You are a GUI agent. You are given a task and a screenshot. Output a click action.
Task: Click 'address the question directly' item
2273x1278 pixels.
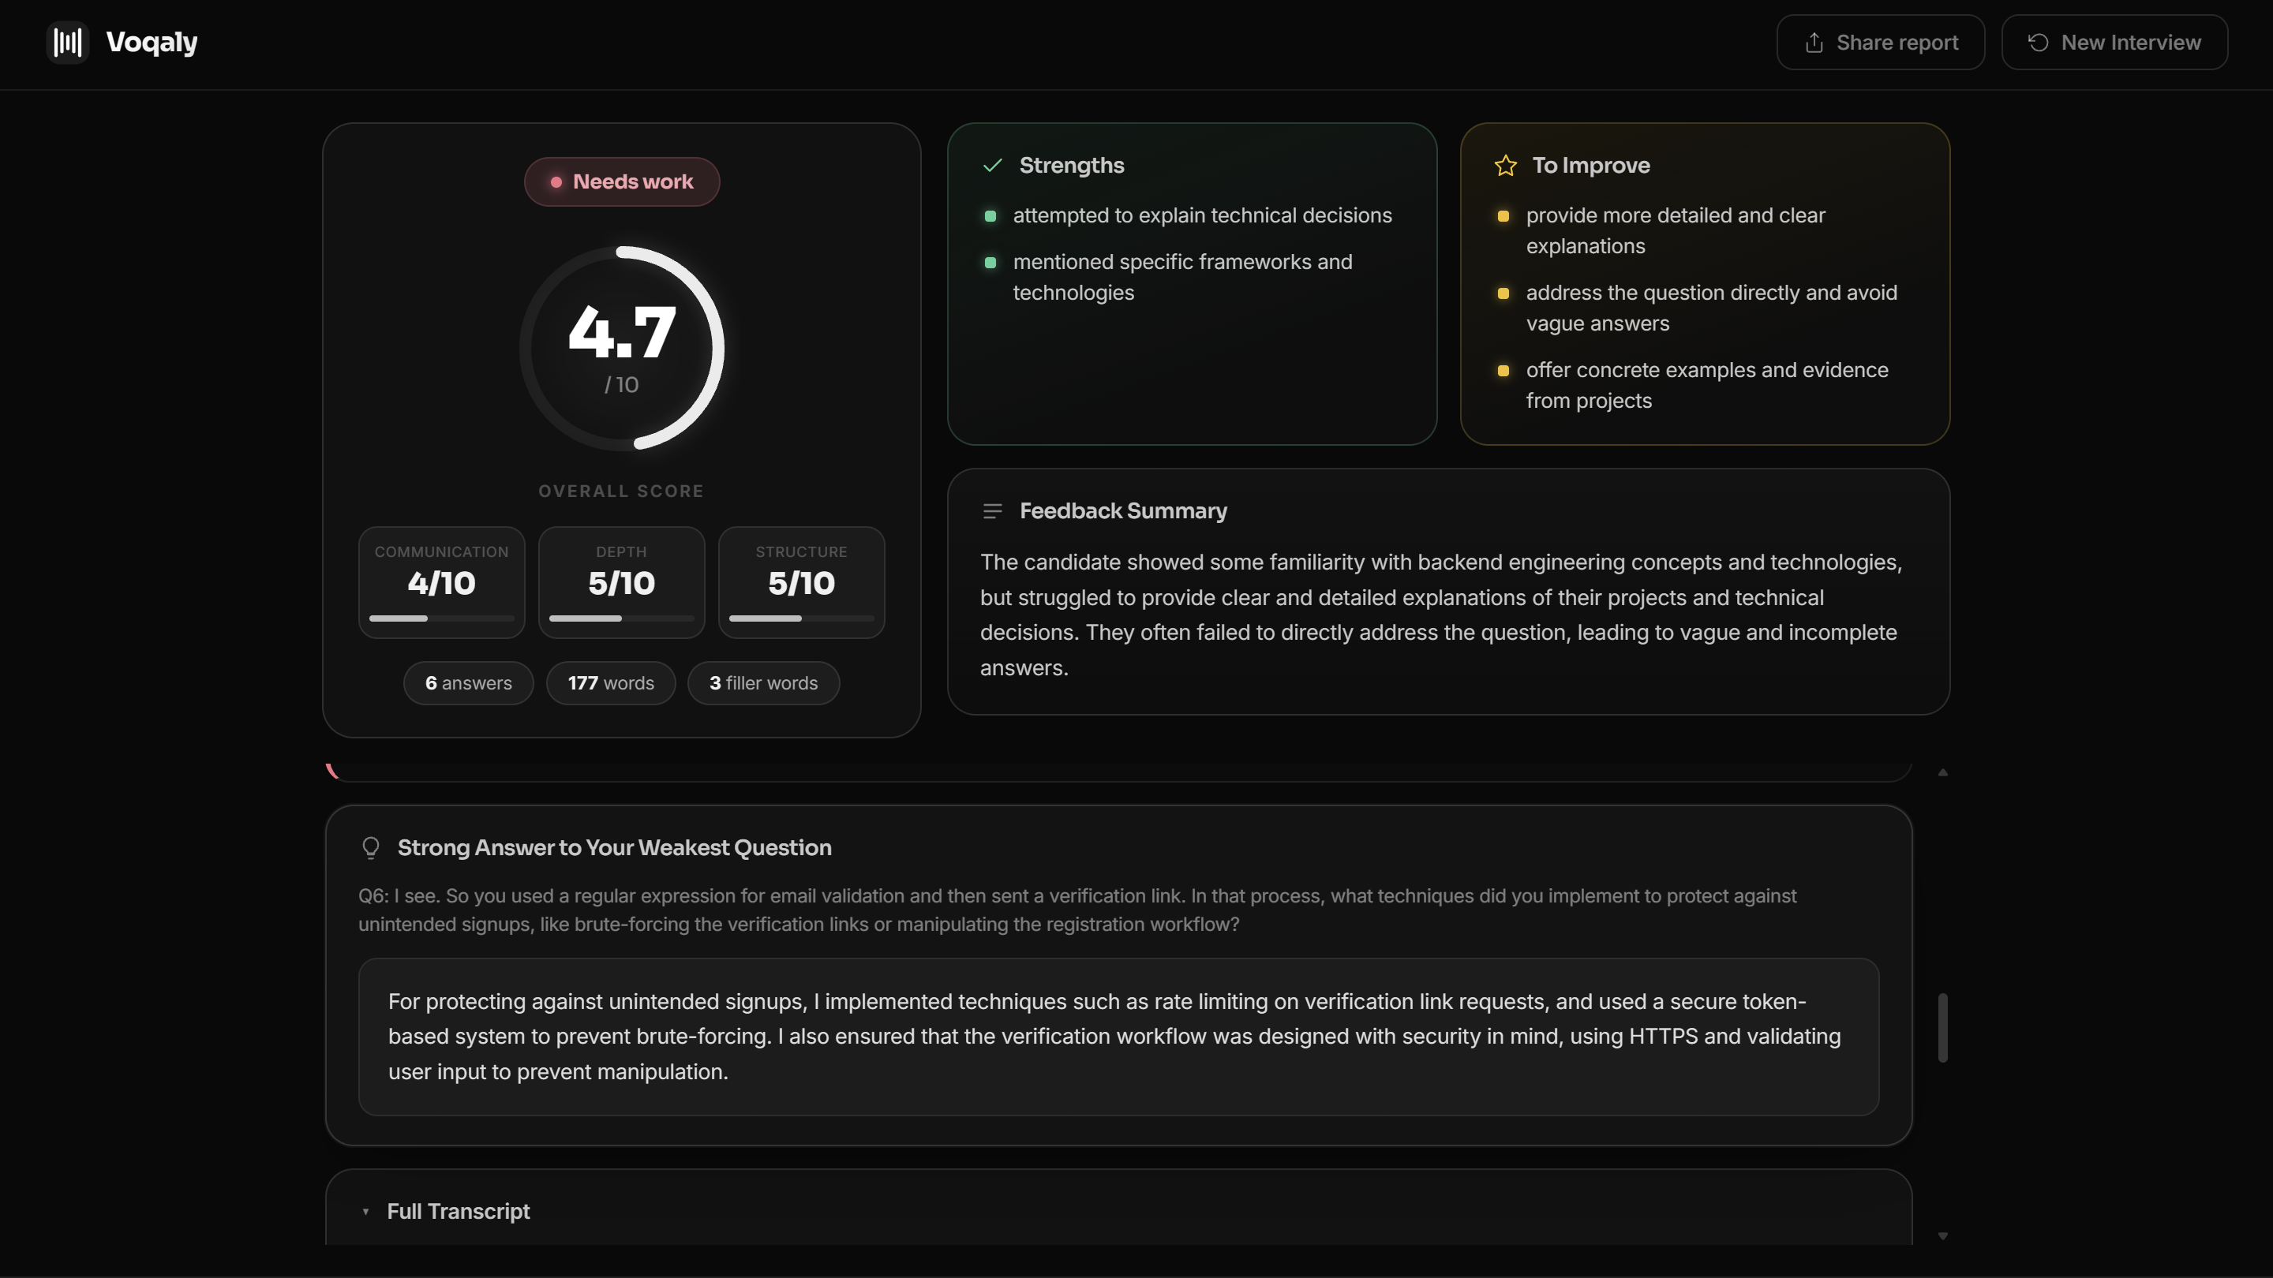[1711, 308]
